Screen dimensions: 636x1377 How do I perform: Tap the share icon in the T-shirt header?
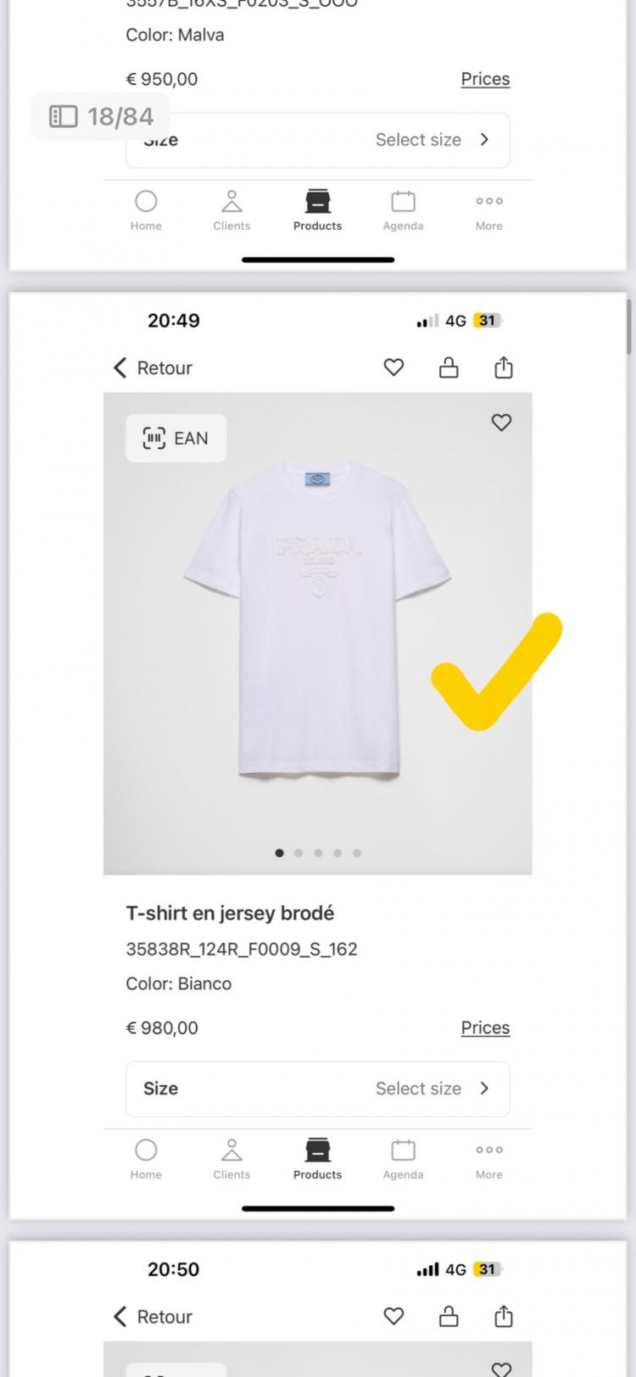pos(504,367)
